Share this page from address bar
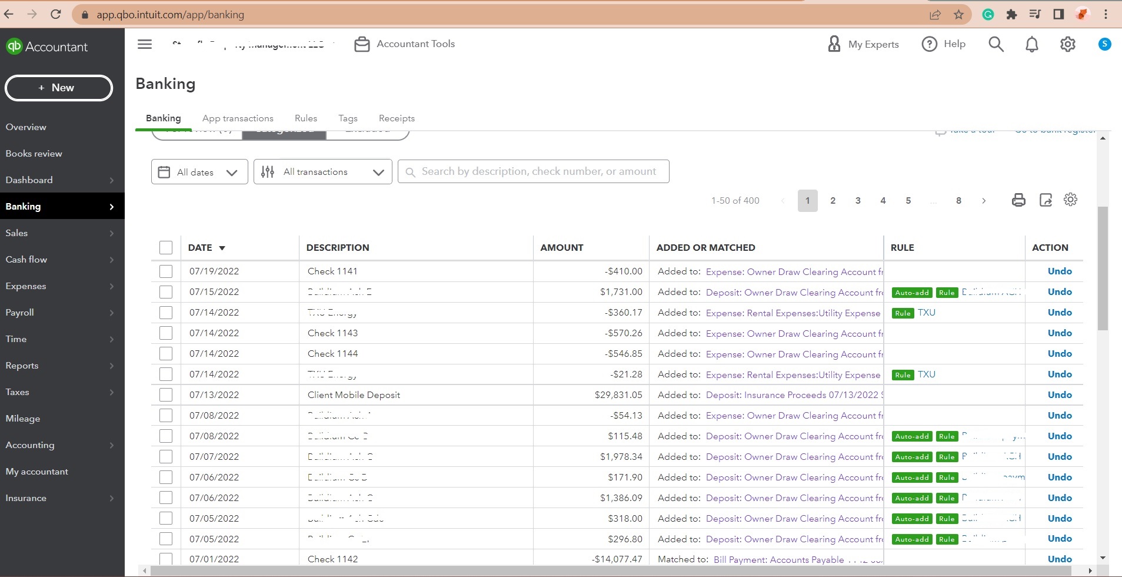1122x577 pixels. click(935, 15)
